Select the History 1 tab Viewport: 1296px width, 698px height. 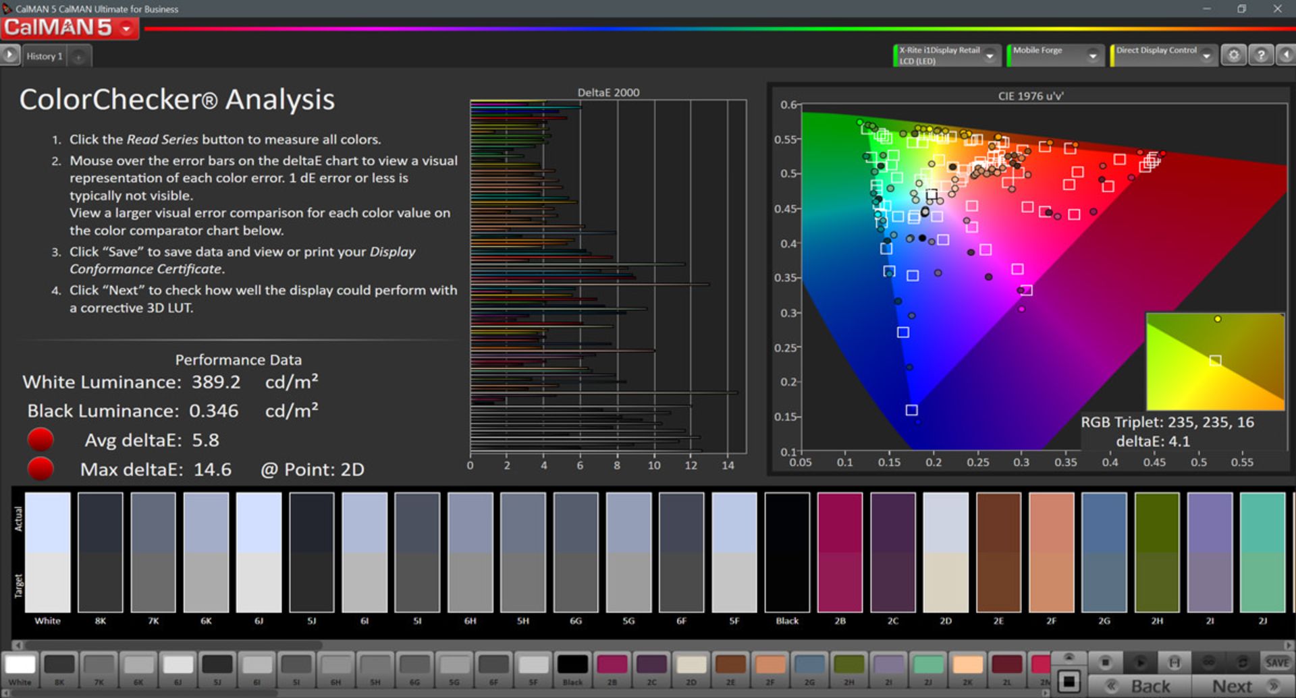pyautogui.click(x=45, y=56)
